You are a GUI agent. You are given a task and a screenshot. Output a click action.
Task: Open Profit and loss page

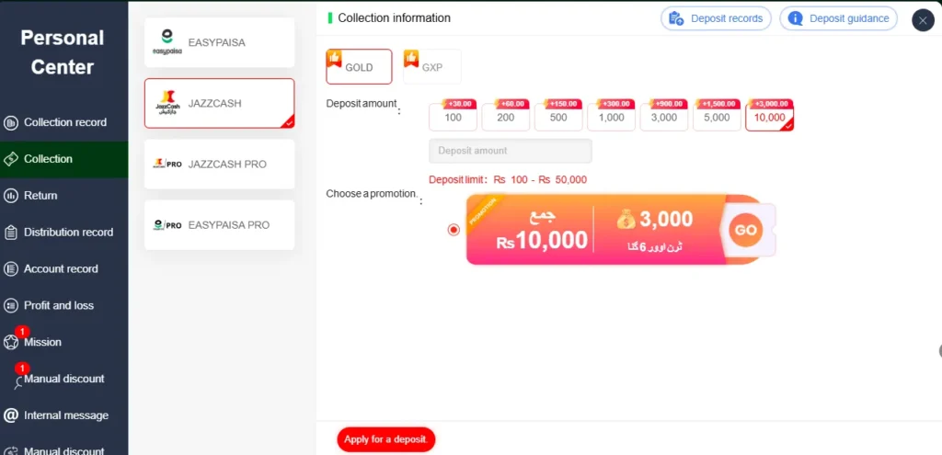pyautogui.click(x=63, y=305)
